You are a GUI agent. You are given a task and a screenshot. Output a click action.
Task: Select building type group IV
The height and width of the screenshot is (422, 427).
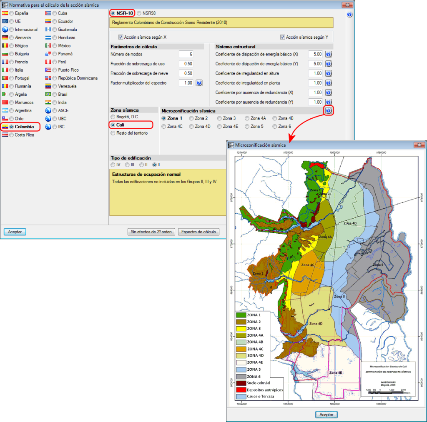[x=113, y=165]
